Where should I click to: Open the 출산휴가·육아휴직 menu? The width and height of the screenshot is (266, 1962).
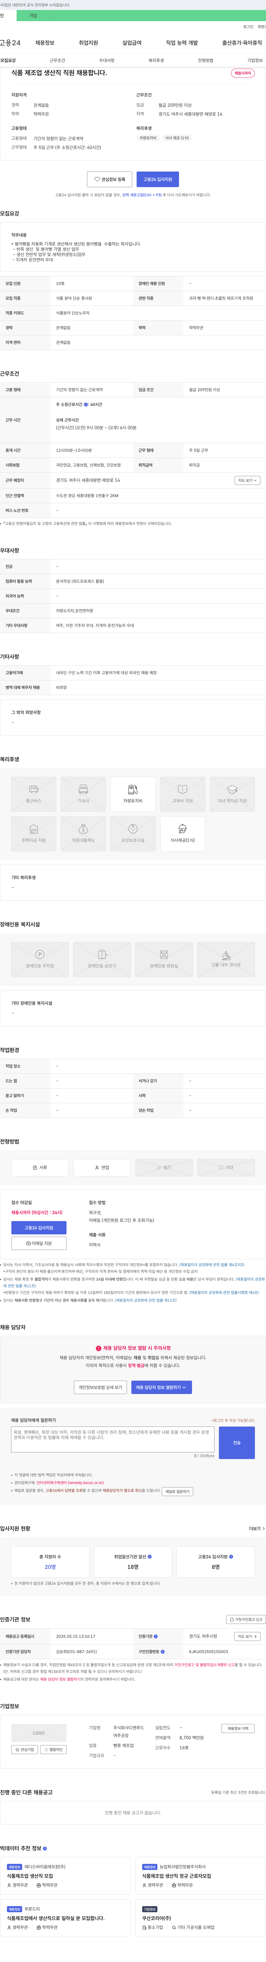click(242, 43)
